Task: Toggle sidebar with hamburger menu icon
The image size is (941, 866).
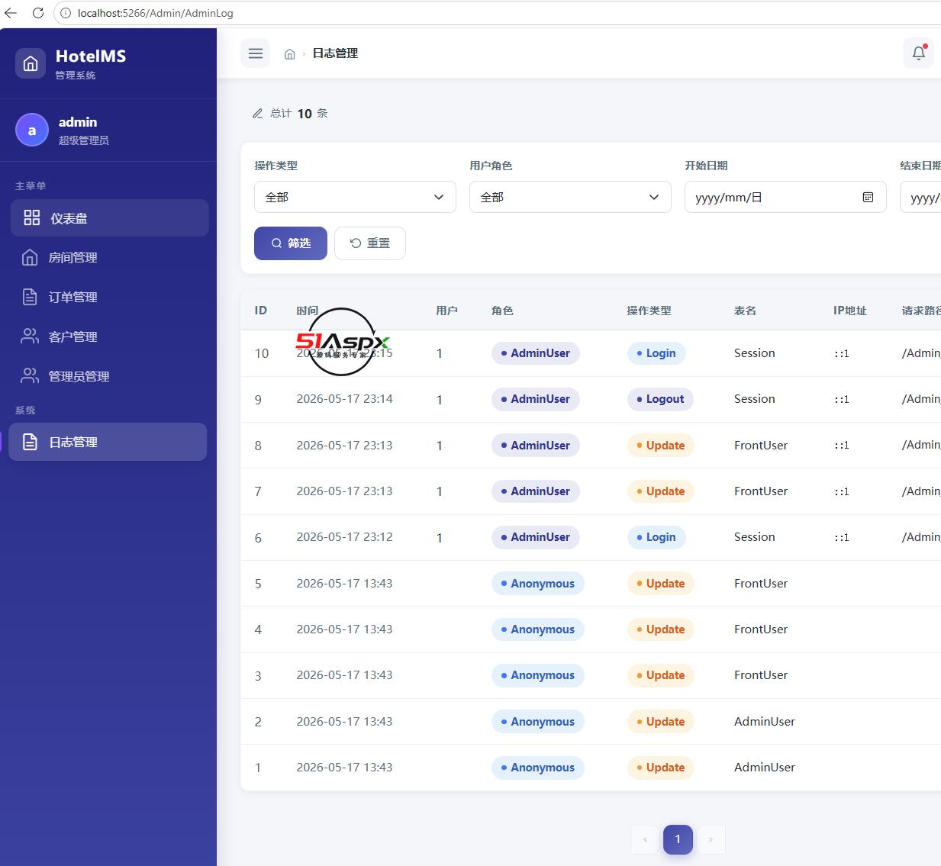Action: 256,53
